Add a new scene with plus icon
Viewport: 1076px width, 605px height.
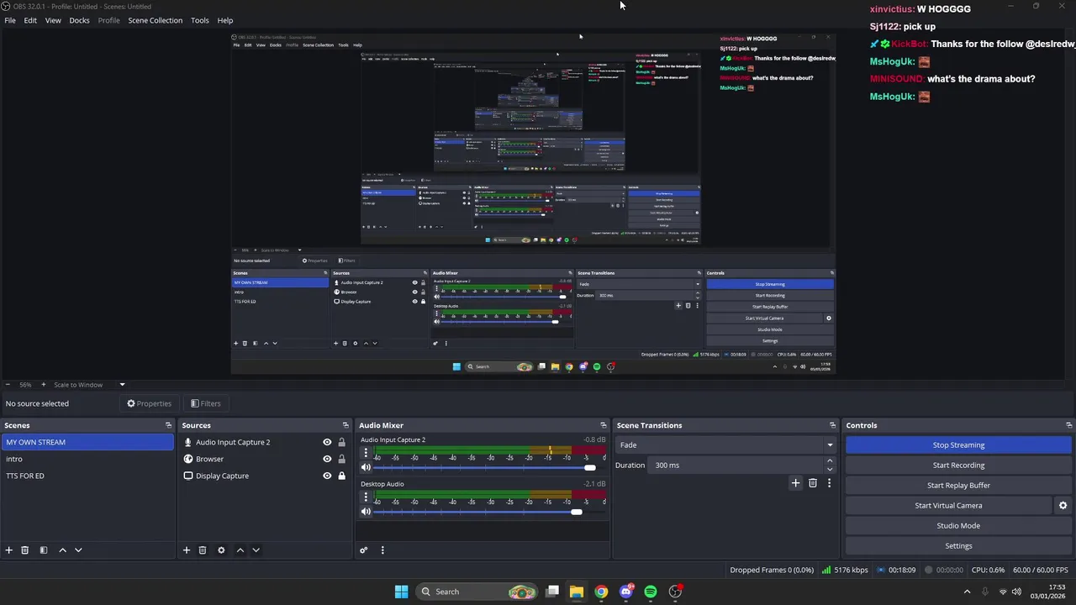coord(8,550)
